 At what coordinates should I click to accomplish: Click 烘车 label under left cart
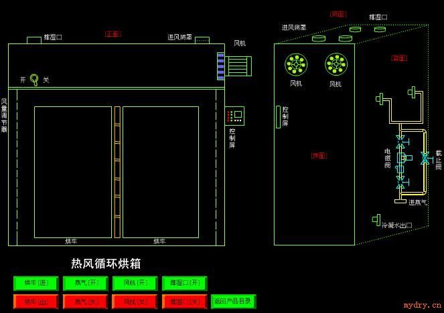click(x=71, y=241)
